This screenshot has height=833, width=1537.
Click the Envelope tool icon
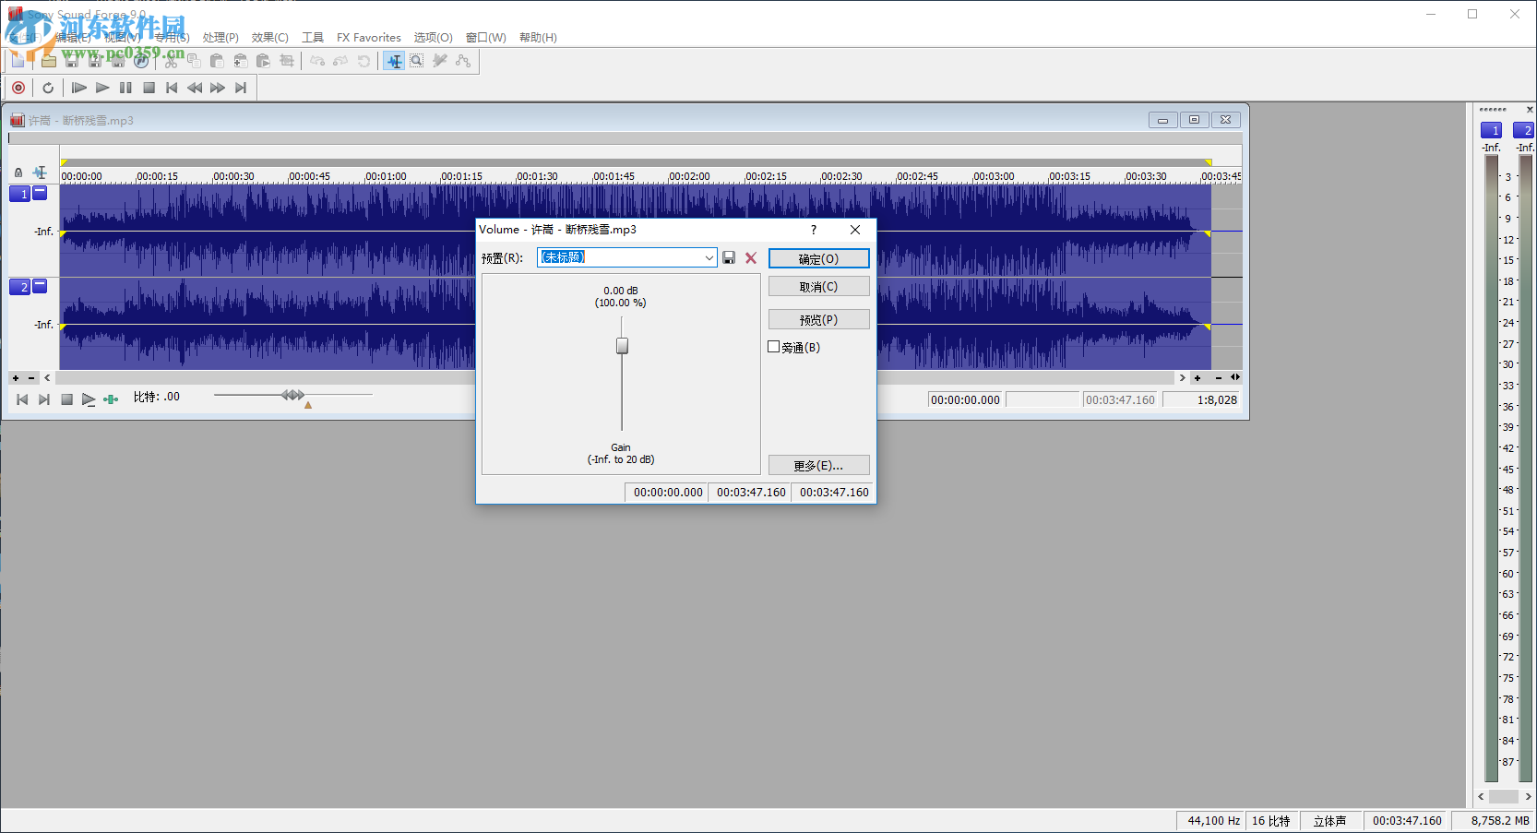pyautogui.click(x=463, y=61)
